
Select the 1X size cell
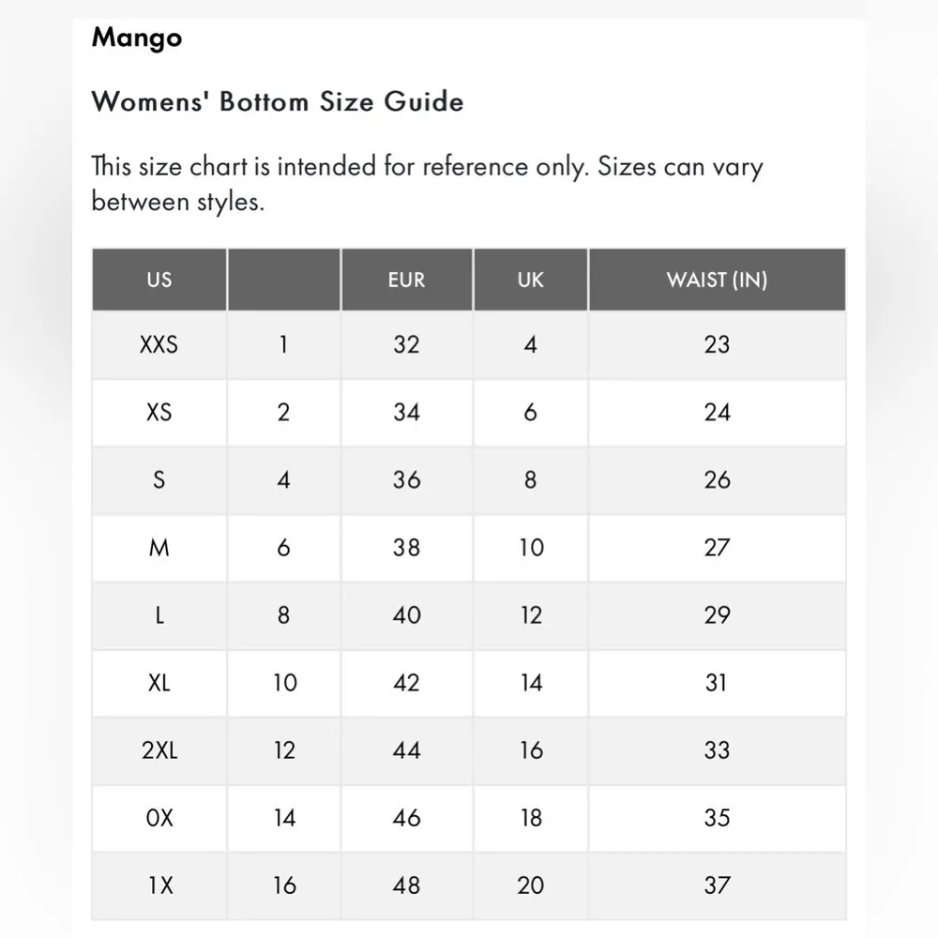159,885
